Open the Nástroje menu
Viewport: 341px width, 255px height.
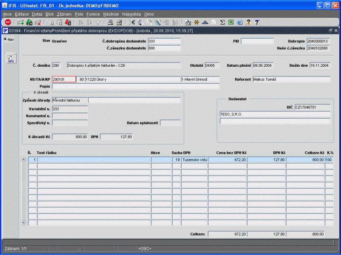tap(111, 14)
